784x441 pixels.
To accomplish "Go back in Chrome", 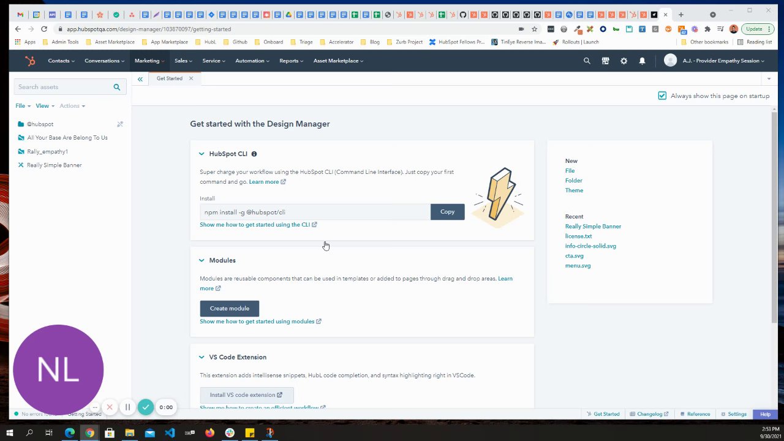I will (18, 29).
